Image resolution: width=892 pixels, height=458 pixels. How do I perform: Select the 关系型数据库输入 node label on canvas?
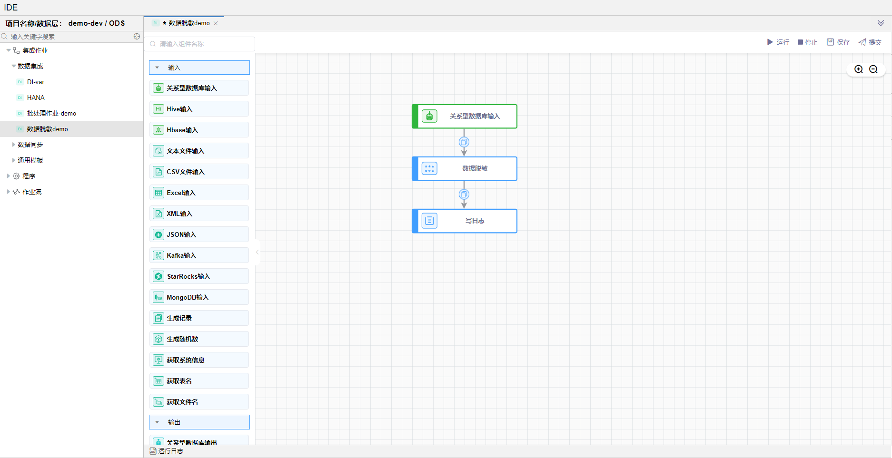point(475,116)
